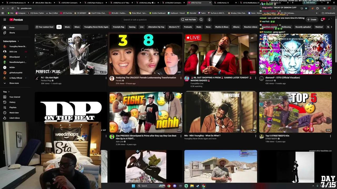Open Lil Baby Official subscription
337x189 pixels.
click(x=15, y=78)
